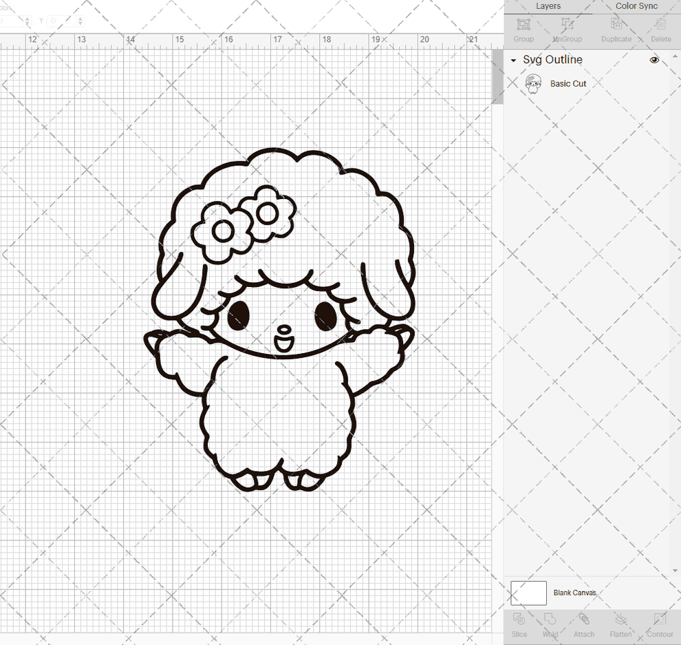Click the canvas scrollbar on the right edge
Image resolution: width=681 pixels, height=645 pixels.
(x=497, y=76)
